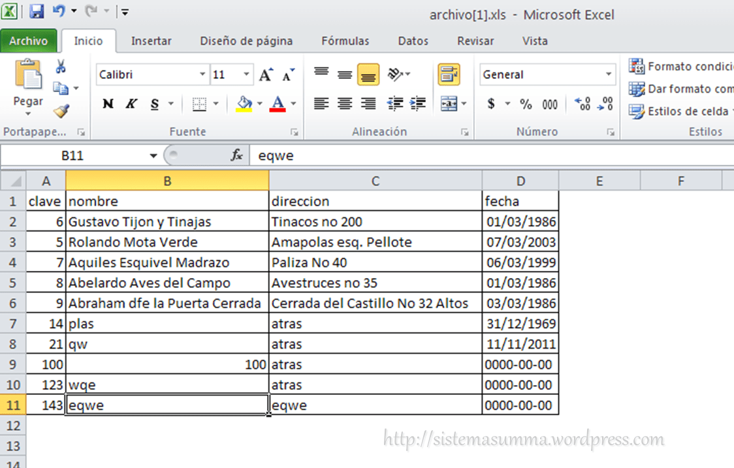
Task: Click the Cut scissors icon
Action: pyautogui.click(x=61, y=67)
